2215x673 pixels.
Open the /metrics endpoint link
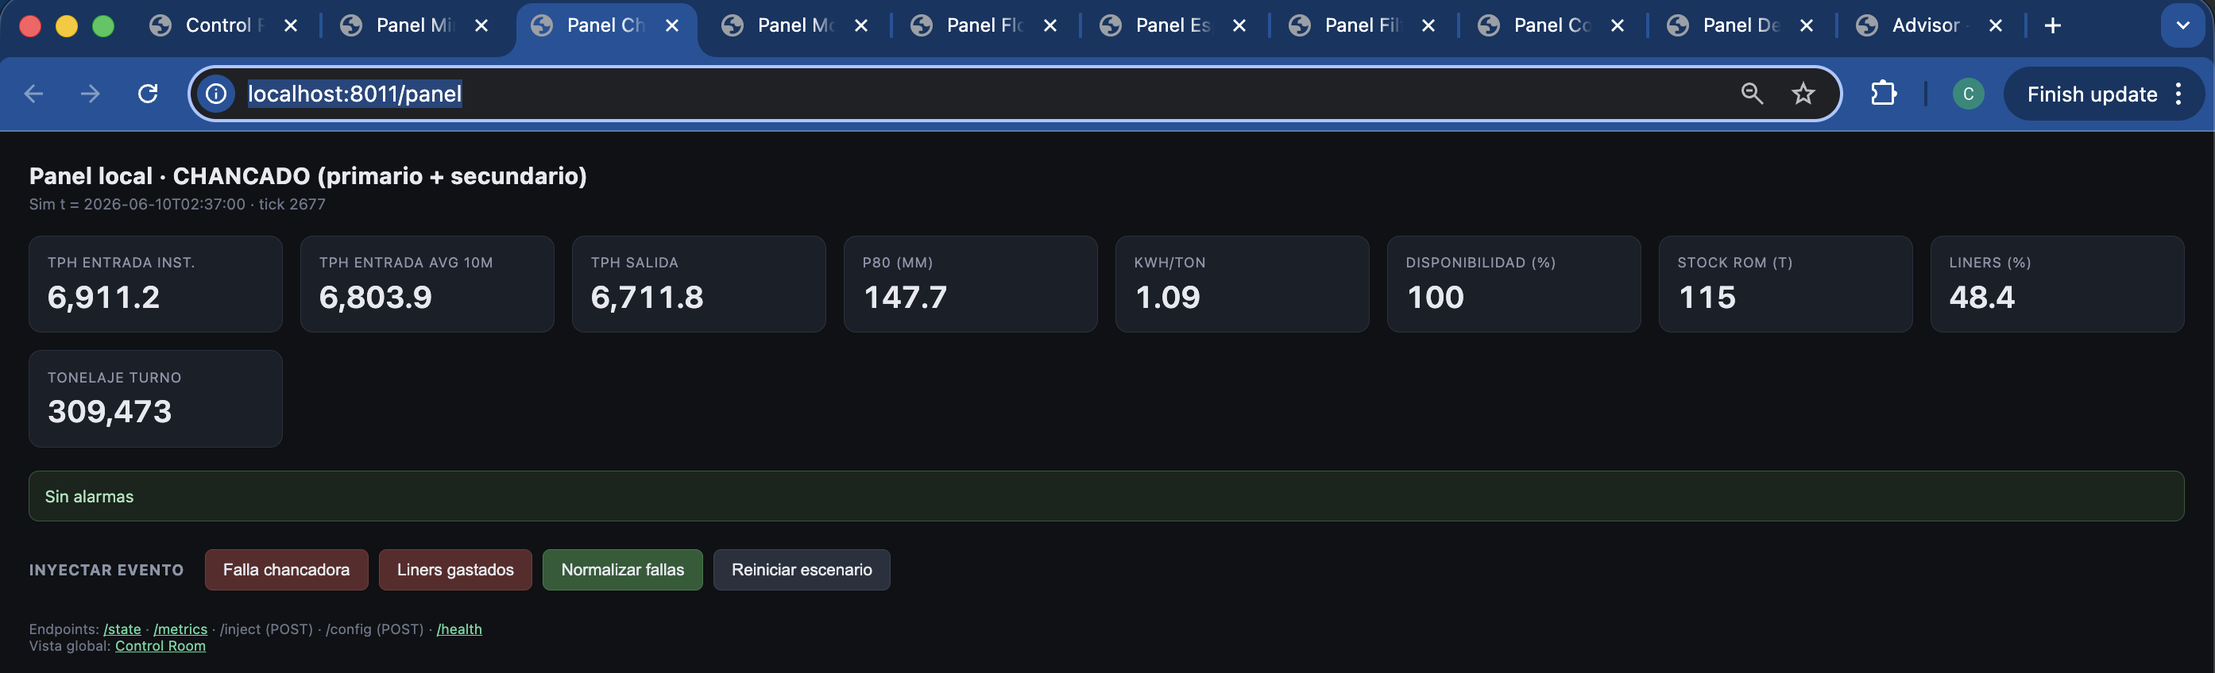coord(180,629)
